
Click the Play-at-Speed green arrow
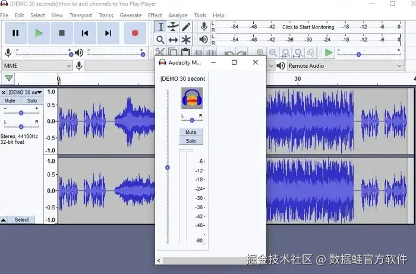329,52
